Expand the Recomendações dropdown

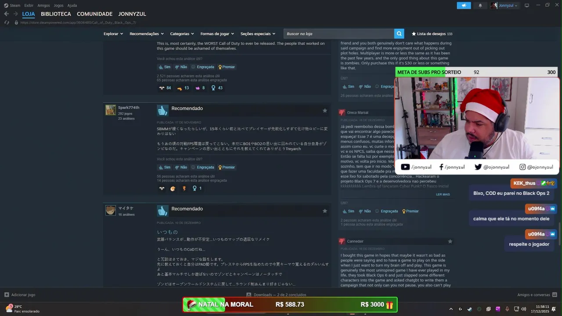pos(147,34)
